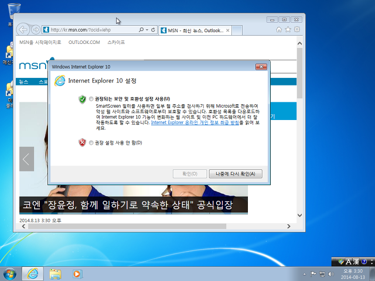Viewport: 375px width, 281px height.
Task: Click the vertical scrollbar thumb
Action: click(x=299, y=73)
